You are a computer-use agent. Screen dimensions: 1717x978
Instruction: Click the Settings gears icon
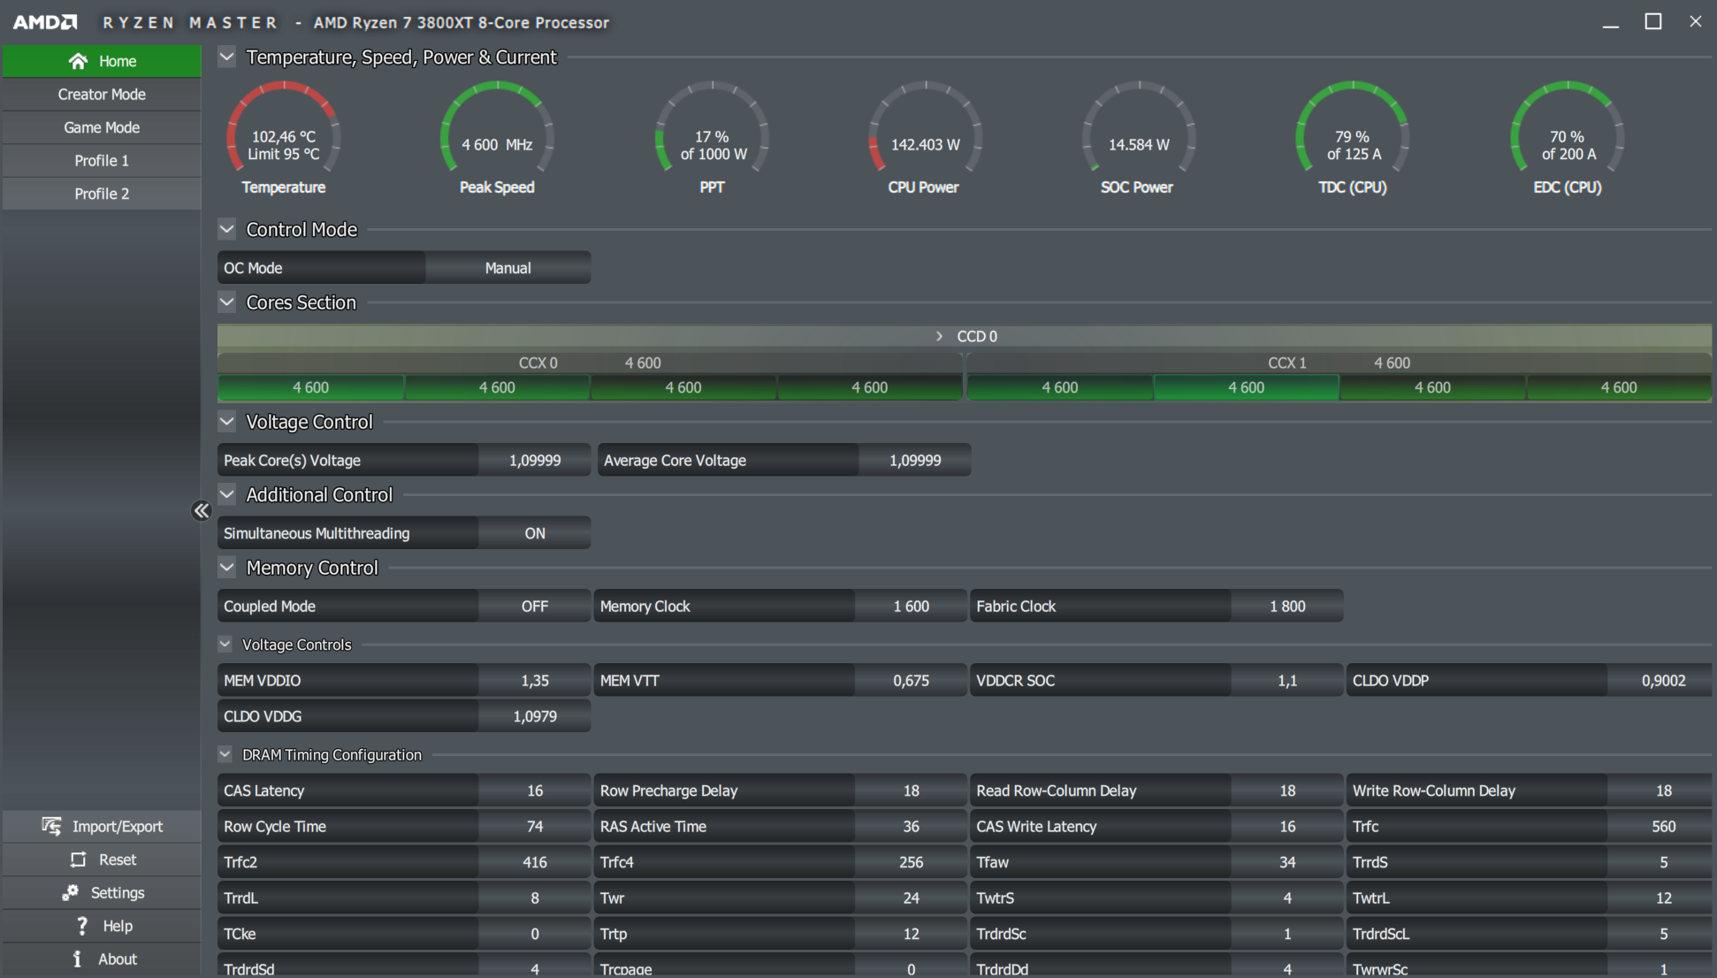click(x=70, y=893)
